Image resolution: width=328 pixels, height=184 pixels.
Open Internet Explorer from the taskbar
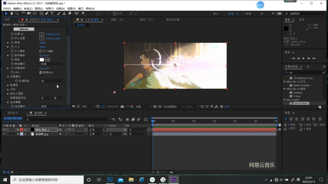(x=142, y=180)
